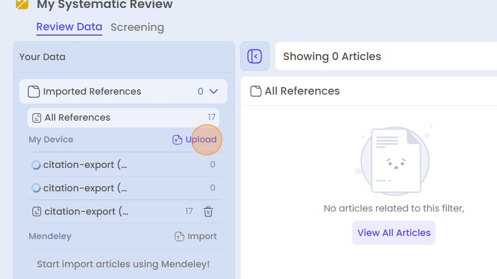Screen dimensions: 497x279
Task: Delete the citation-export file with trash icon
Action: tap(208, 212)
